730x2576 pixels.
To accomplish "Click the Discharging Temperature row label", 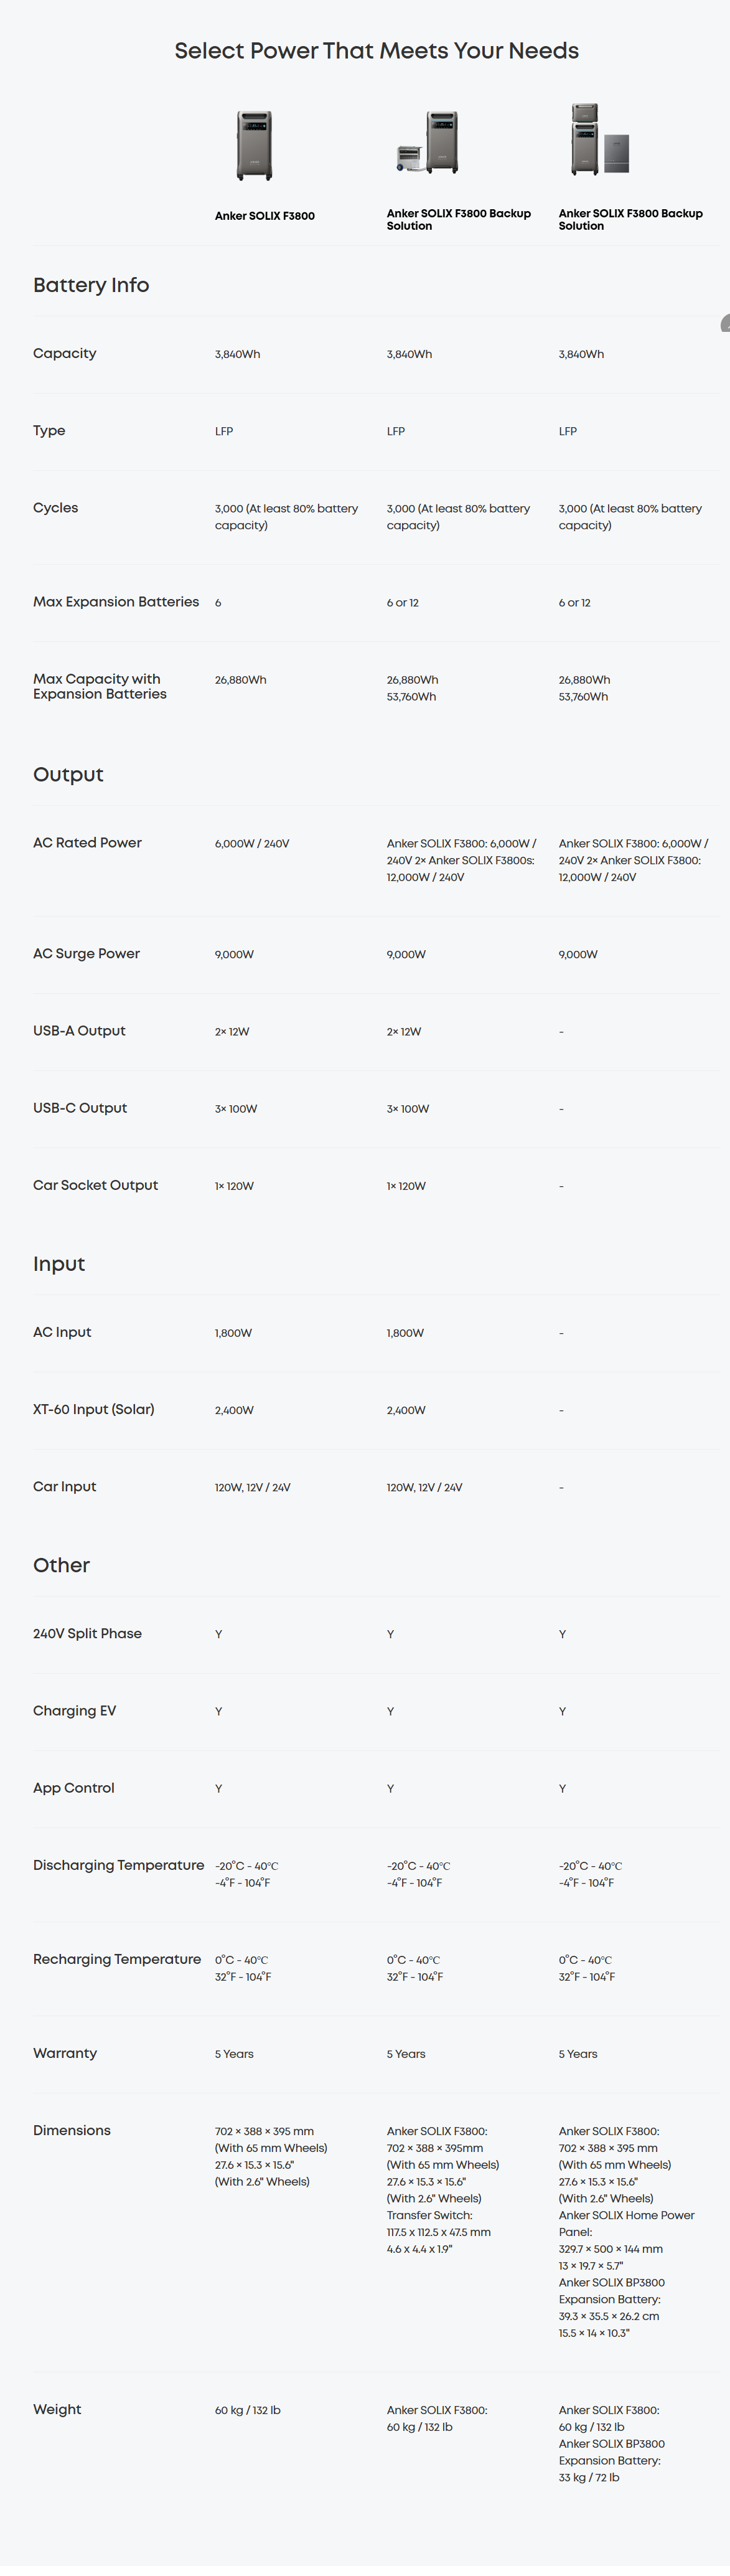I will [x=118, y=1866].
